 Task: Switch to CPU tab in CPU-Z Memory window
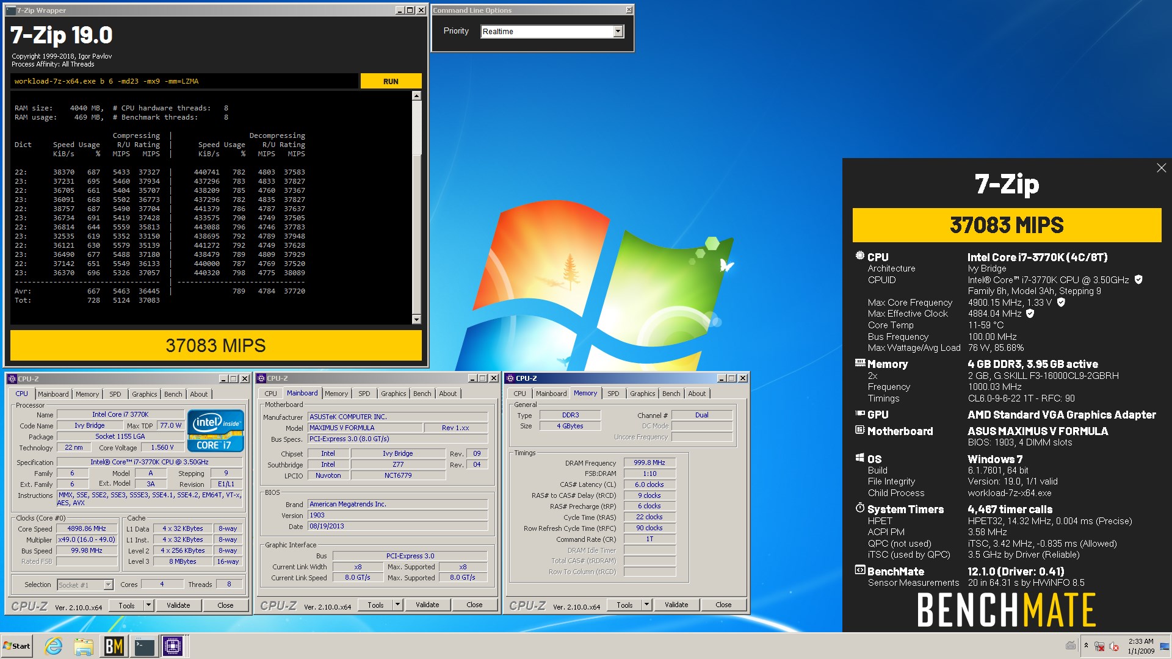(519, 394)
